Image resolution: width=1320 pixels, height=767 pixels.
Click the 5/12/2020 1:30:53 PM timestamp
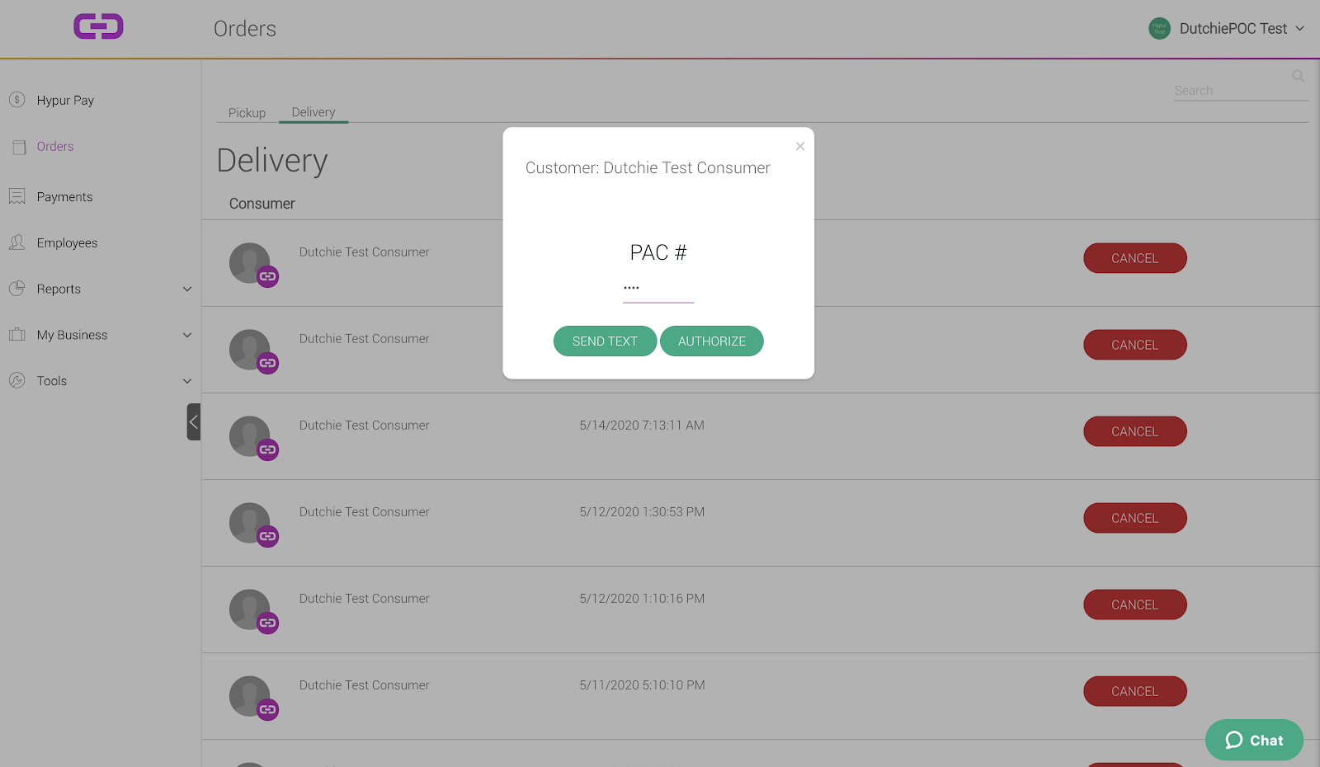click(x=642, y=512)
